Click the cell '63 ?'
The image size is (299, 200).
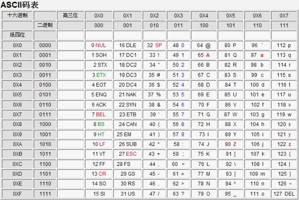pos(178,194)
